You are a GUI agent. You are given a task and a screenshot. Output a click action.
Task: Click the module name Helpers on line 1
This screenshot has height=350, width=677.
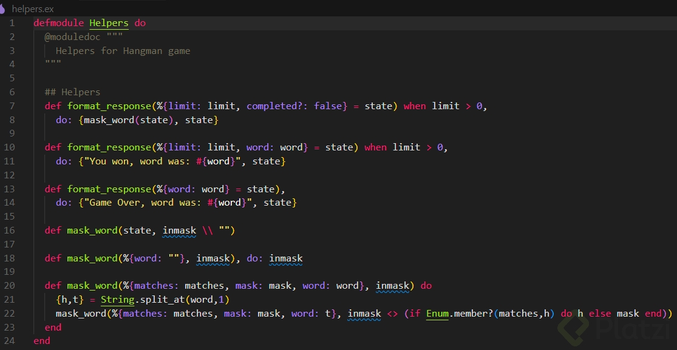tap(109, 23)
